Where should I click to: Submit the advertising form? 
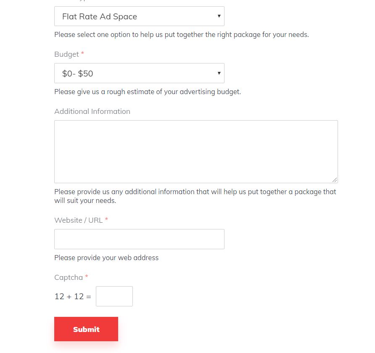86,329
